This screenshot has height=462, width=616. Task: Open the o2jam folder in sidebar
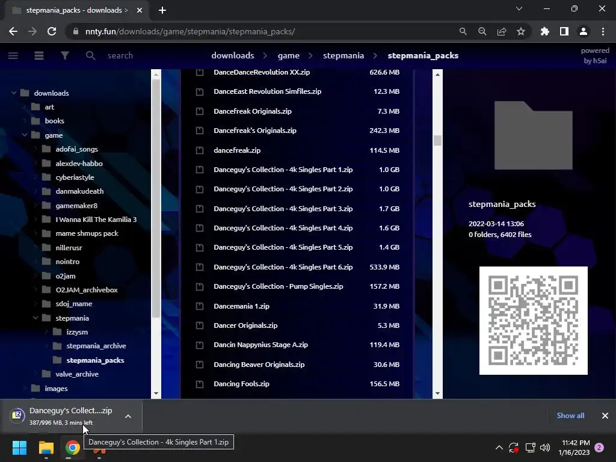65,276
